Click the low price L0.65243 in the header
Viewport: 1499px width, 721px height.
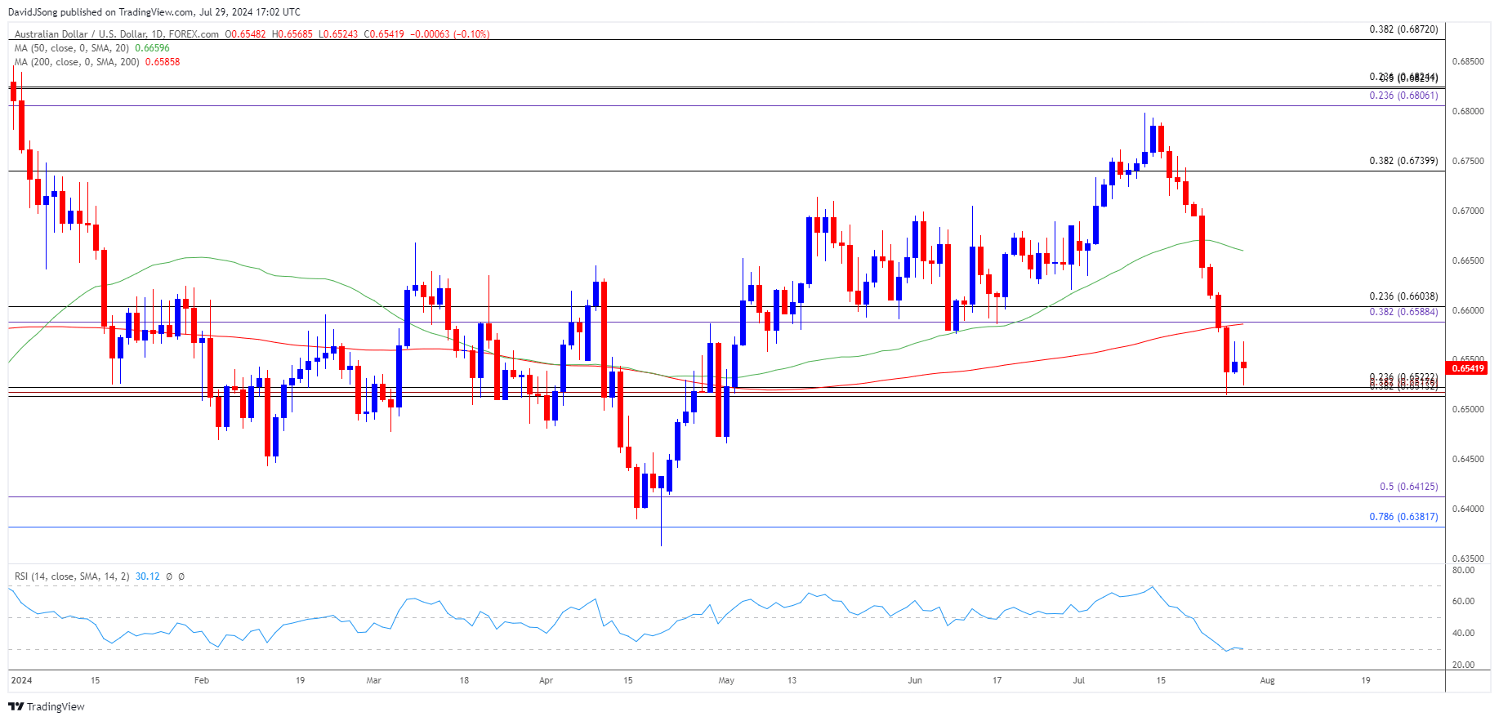point(338,34)
